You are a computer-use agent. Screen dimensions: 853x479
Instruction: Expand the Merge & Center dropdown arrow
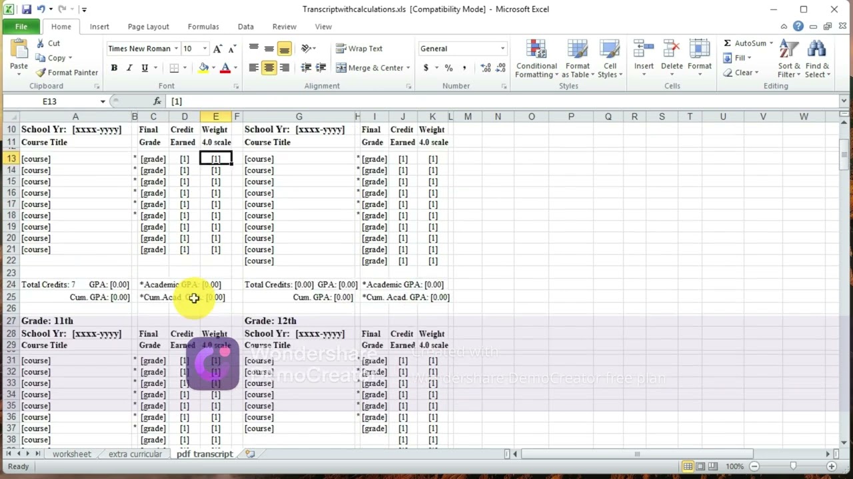tap(408, 68)
